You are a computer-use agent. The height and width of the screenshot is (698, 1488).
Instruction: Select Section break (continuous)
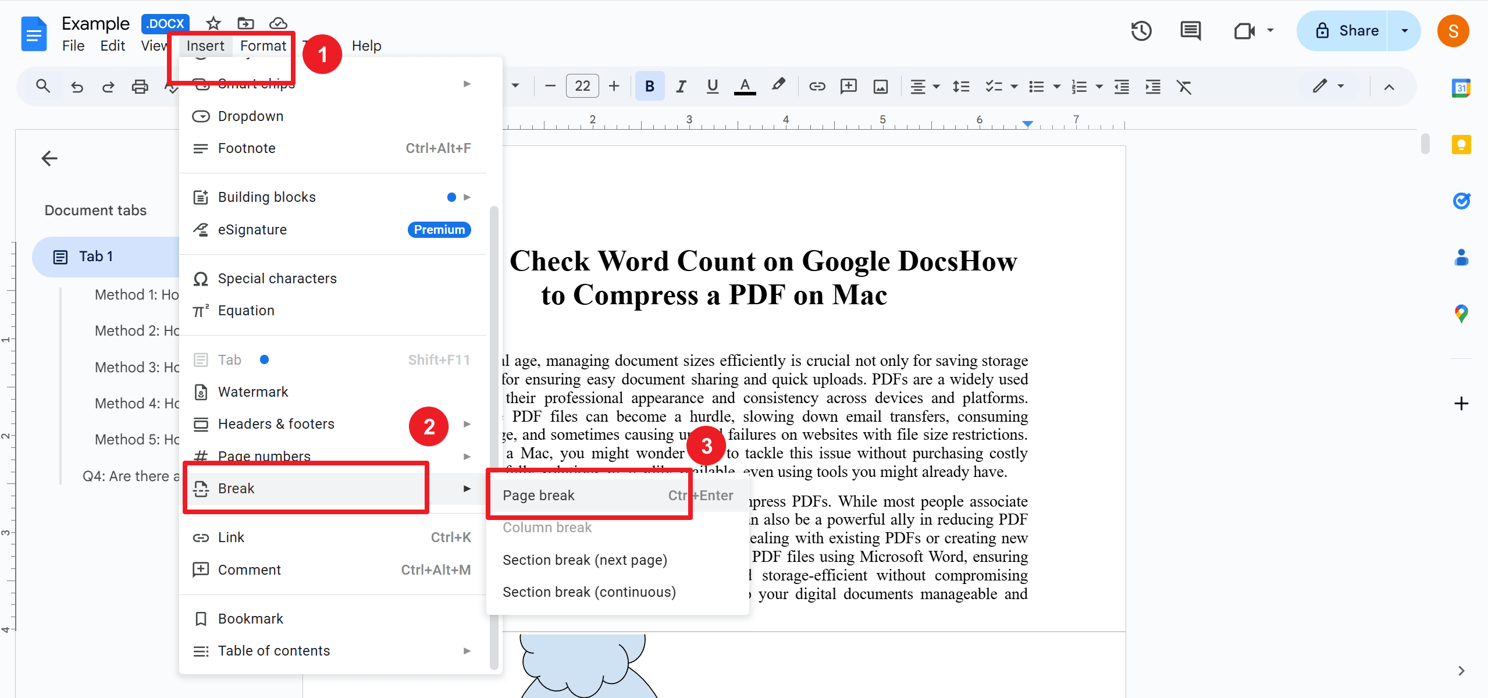(618, 592)
